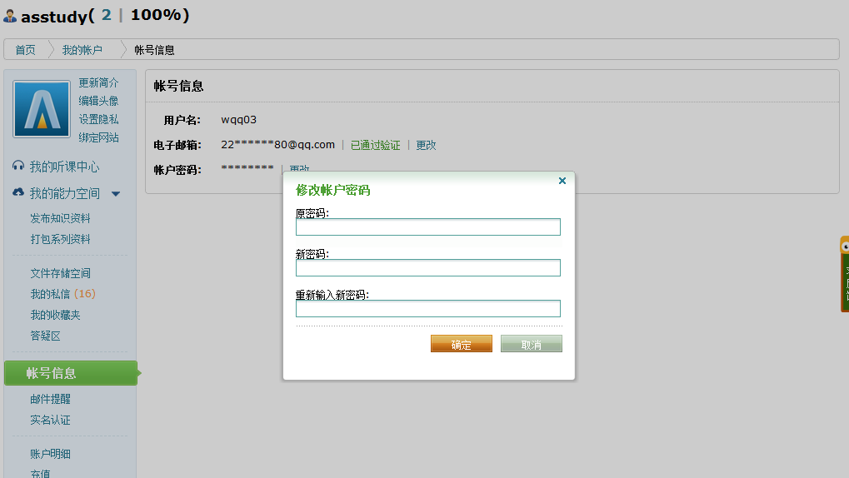Select 发布知识资料 in sidebar
849x478 pixels.
[60, 218]
